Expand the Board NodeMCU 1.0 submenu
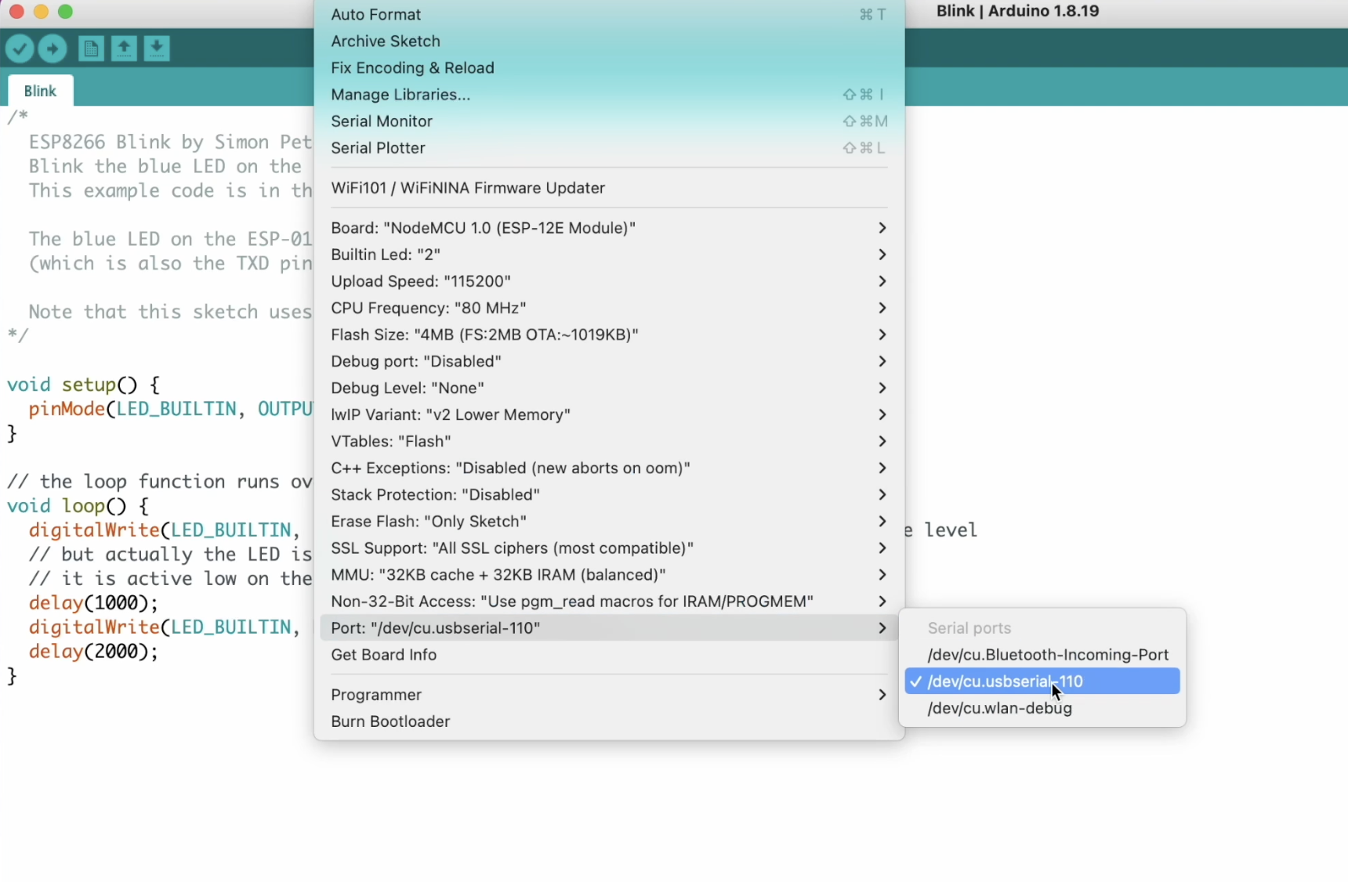 [x=609, y=228]
